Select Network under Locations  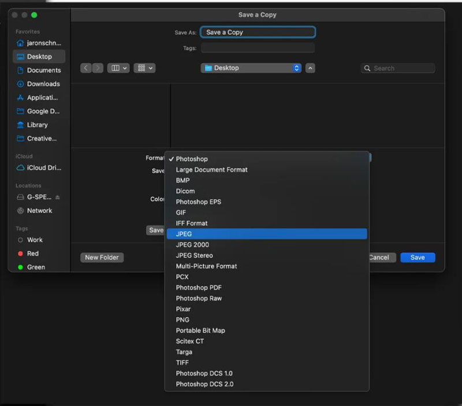[39, 210]
